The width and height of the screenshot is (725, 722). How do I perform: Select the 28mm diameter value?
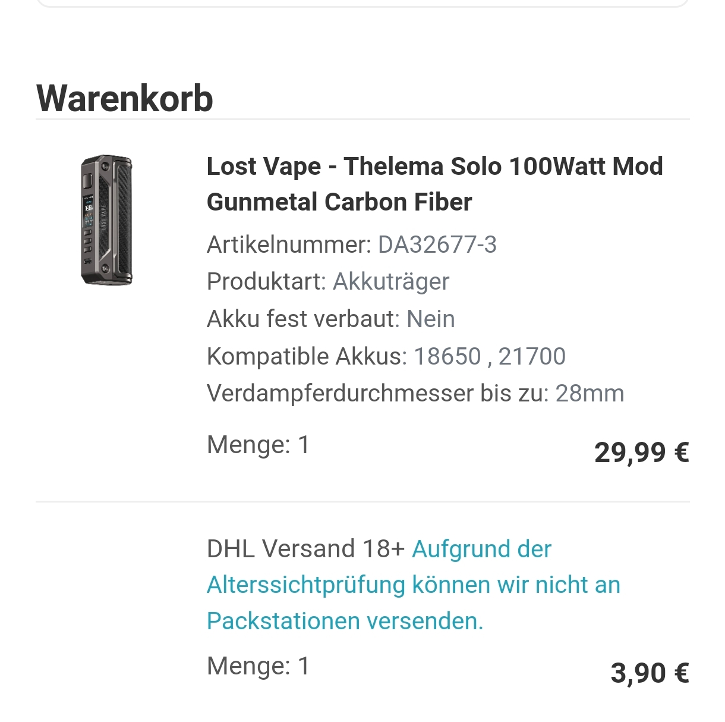(x=590, y=394)
